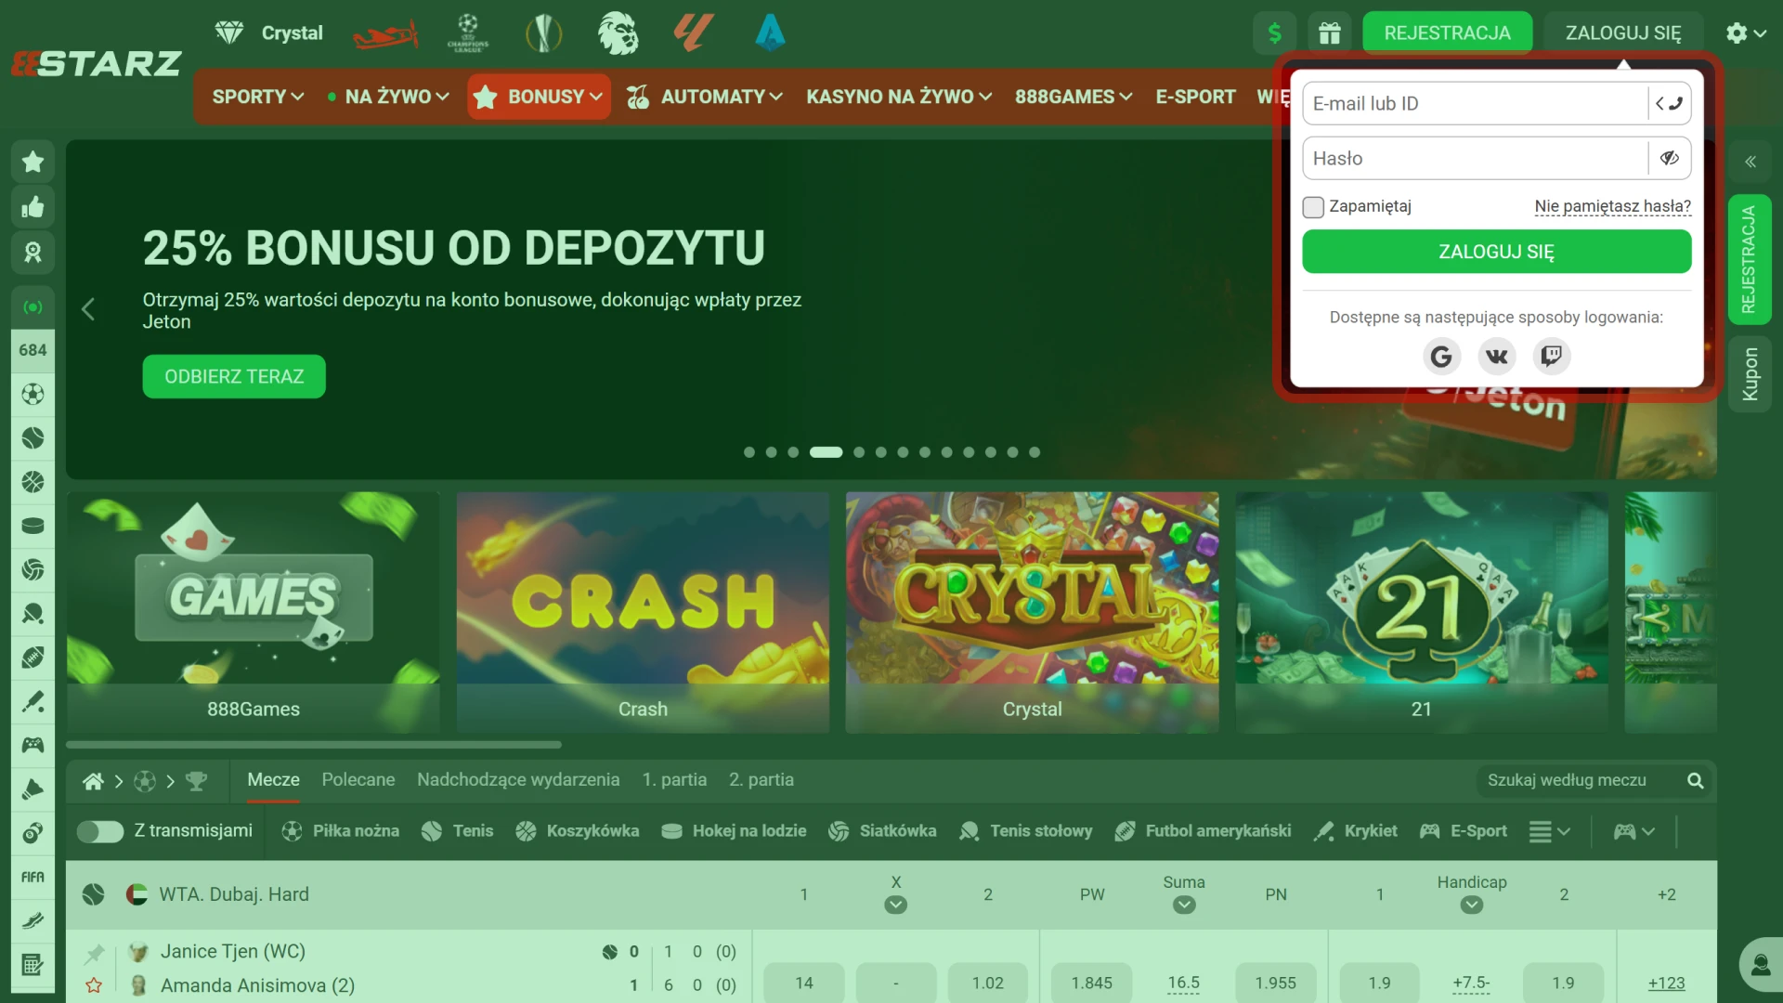Open the Aviator crash game icon
The width and height of the screenshot is (1783, 1003).
click(386, 33)
